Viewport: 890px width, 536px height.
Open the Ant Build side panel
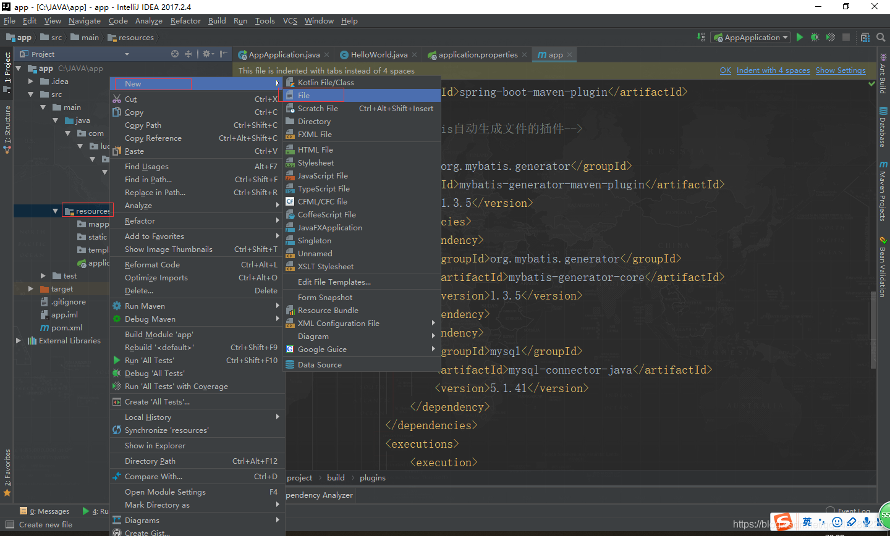pyautogui.click(x=883, y=73)
